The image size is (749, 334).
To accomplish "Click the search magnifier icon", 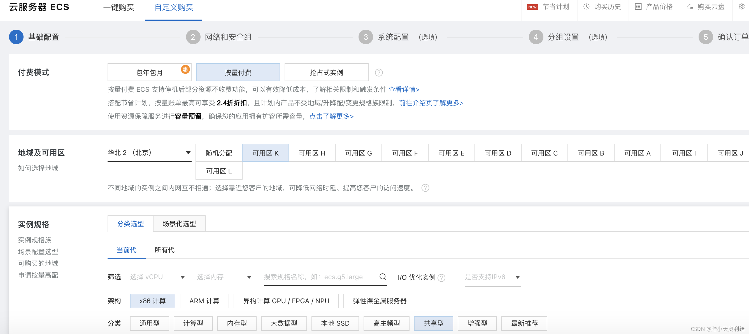I will click(x=383, y=276).
